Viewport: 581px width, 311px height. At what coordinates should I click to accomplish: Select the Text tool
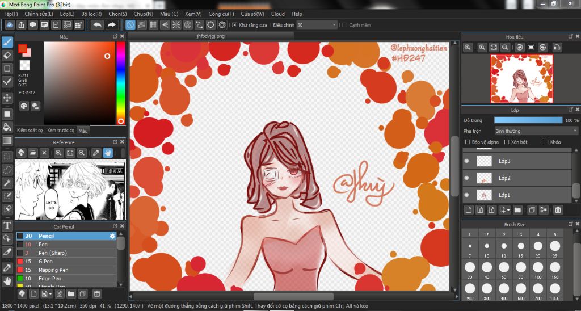pos(7,226)
